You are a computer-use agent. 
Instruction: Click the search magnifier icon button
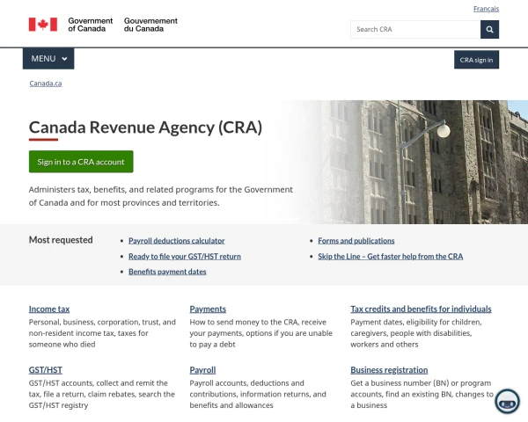pos(489,30)
